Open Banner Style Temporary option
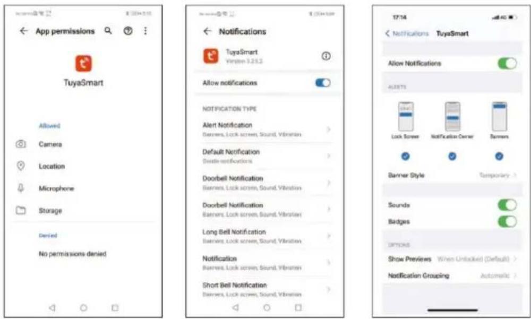This screenshot has height=319, width=531. (498, 175)
